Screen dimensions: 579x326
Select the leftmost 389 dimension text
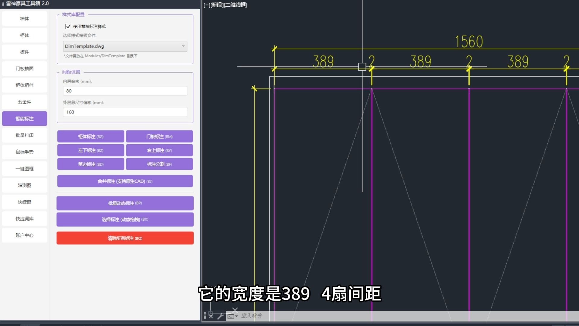323,61
